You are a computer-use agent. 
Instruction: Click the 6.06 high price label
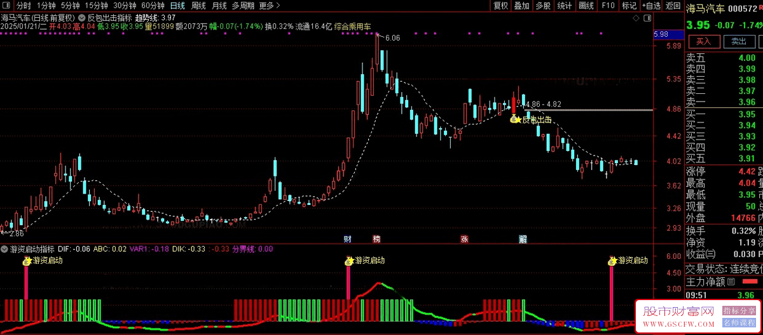(x=392, y=38)
